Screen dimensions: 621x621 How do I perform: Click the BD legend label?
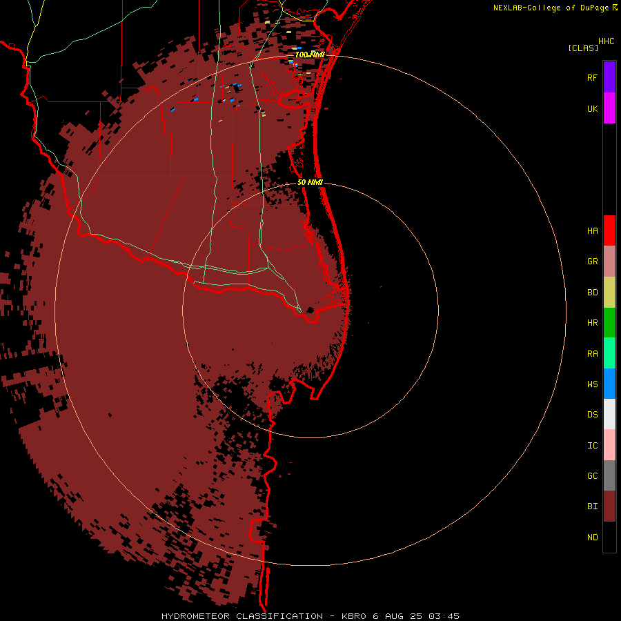click(593, 293)
